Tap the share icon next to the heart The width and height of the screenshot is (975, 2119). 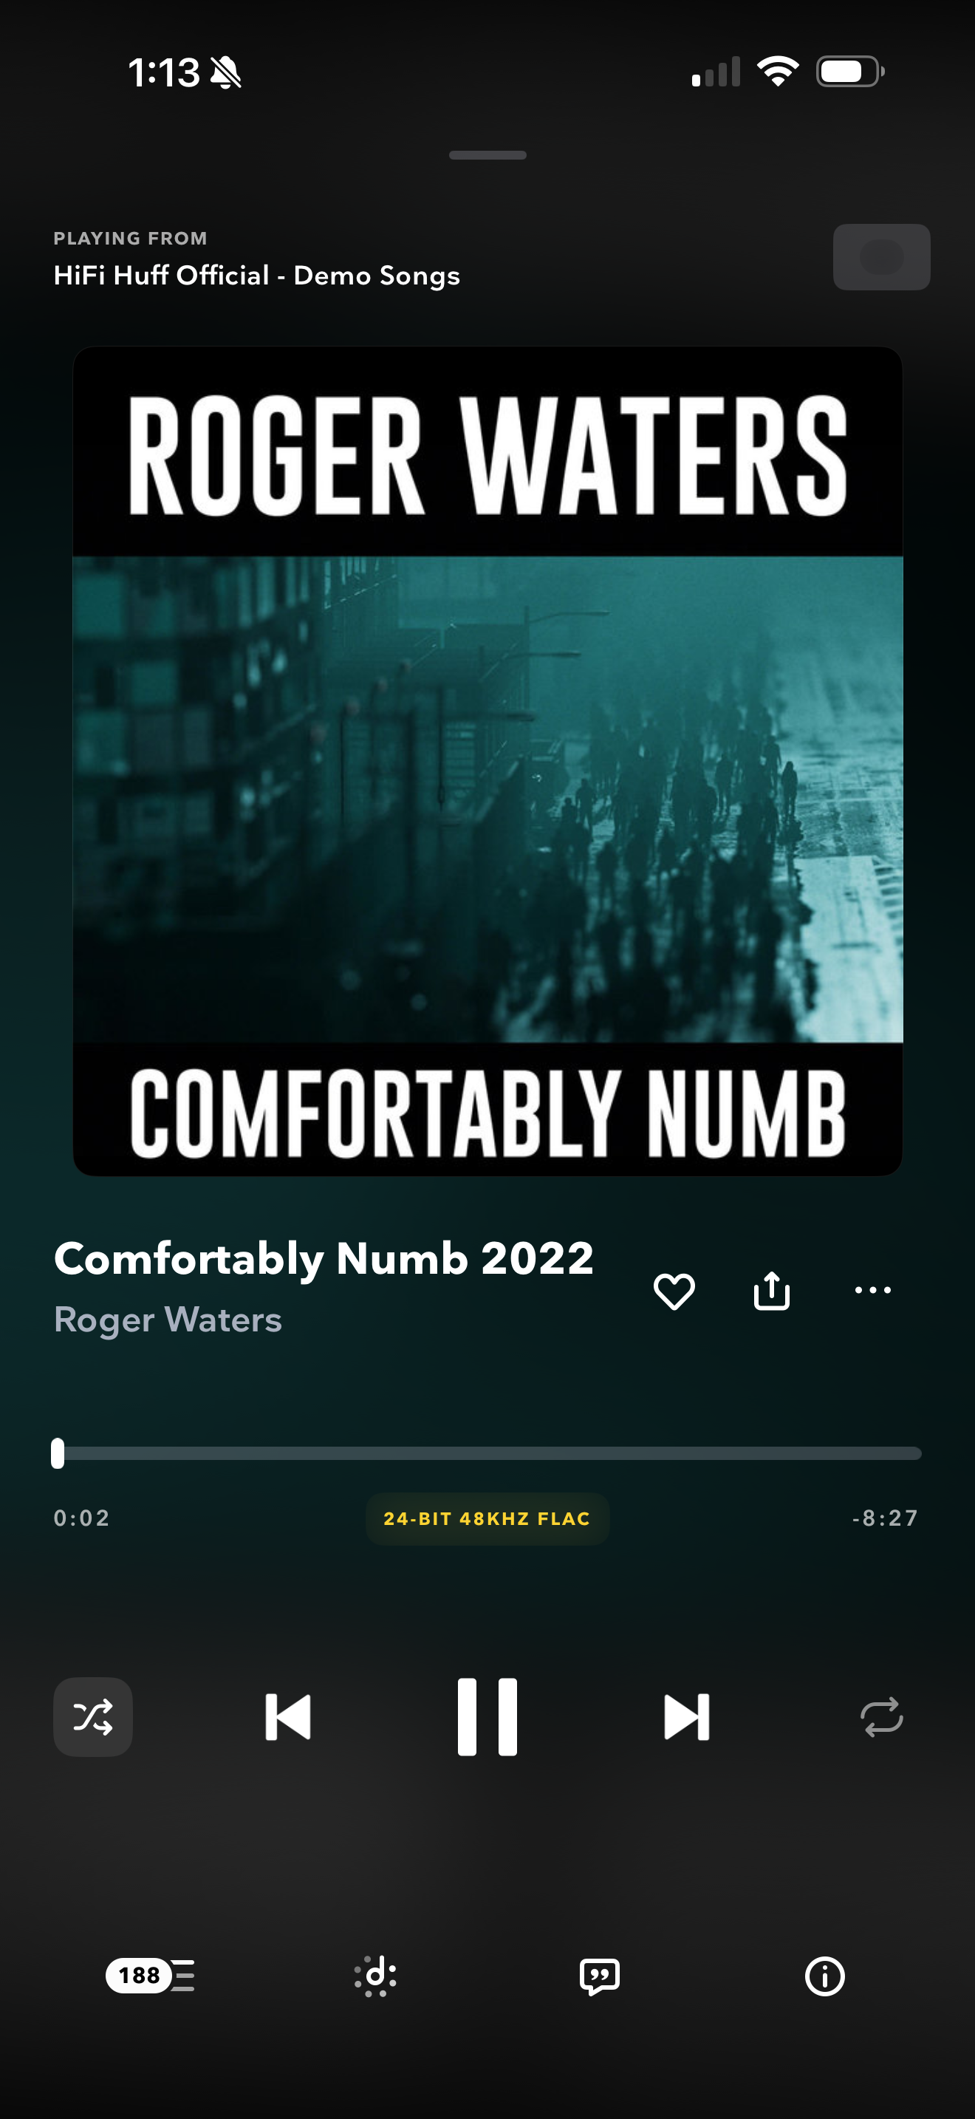pyautogui.click(x=772, y=1290)
